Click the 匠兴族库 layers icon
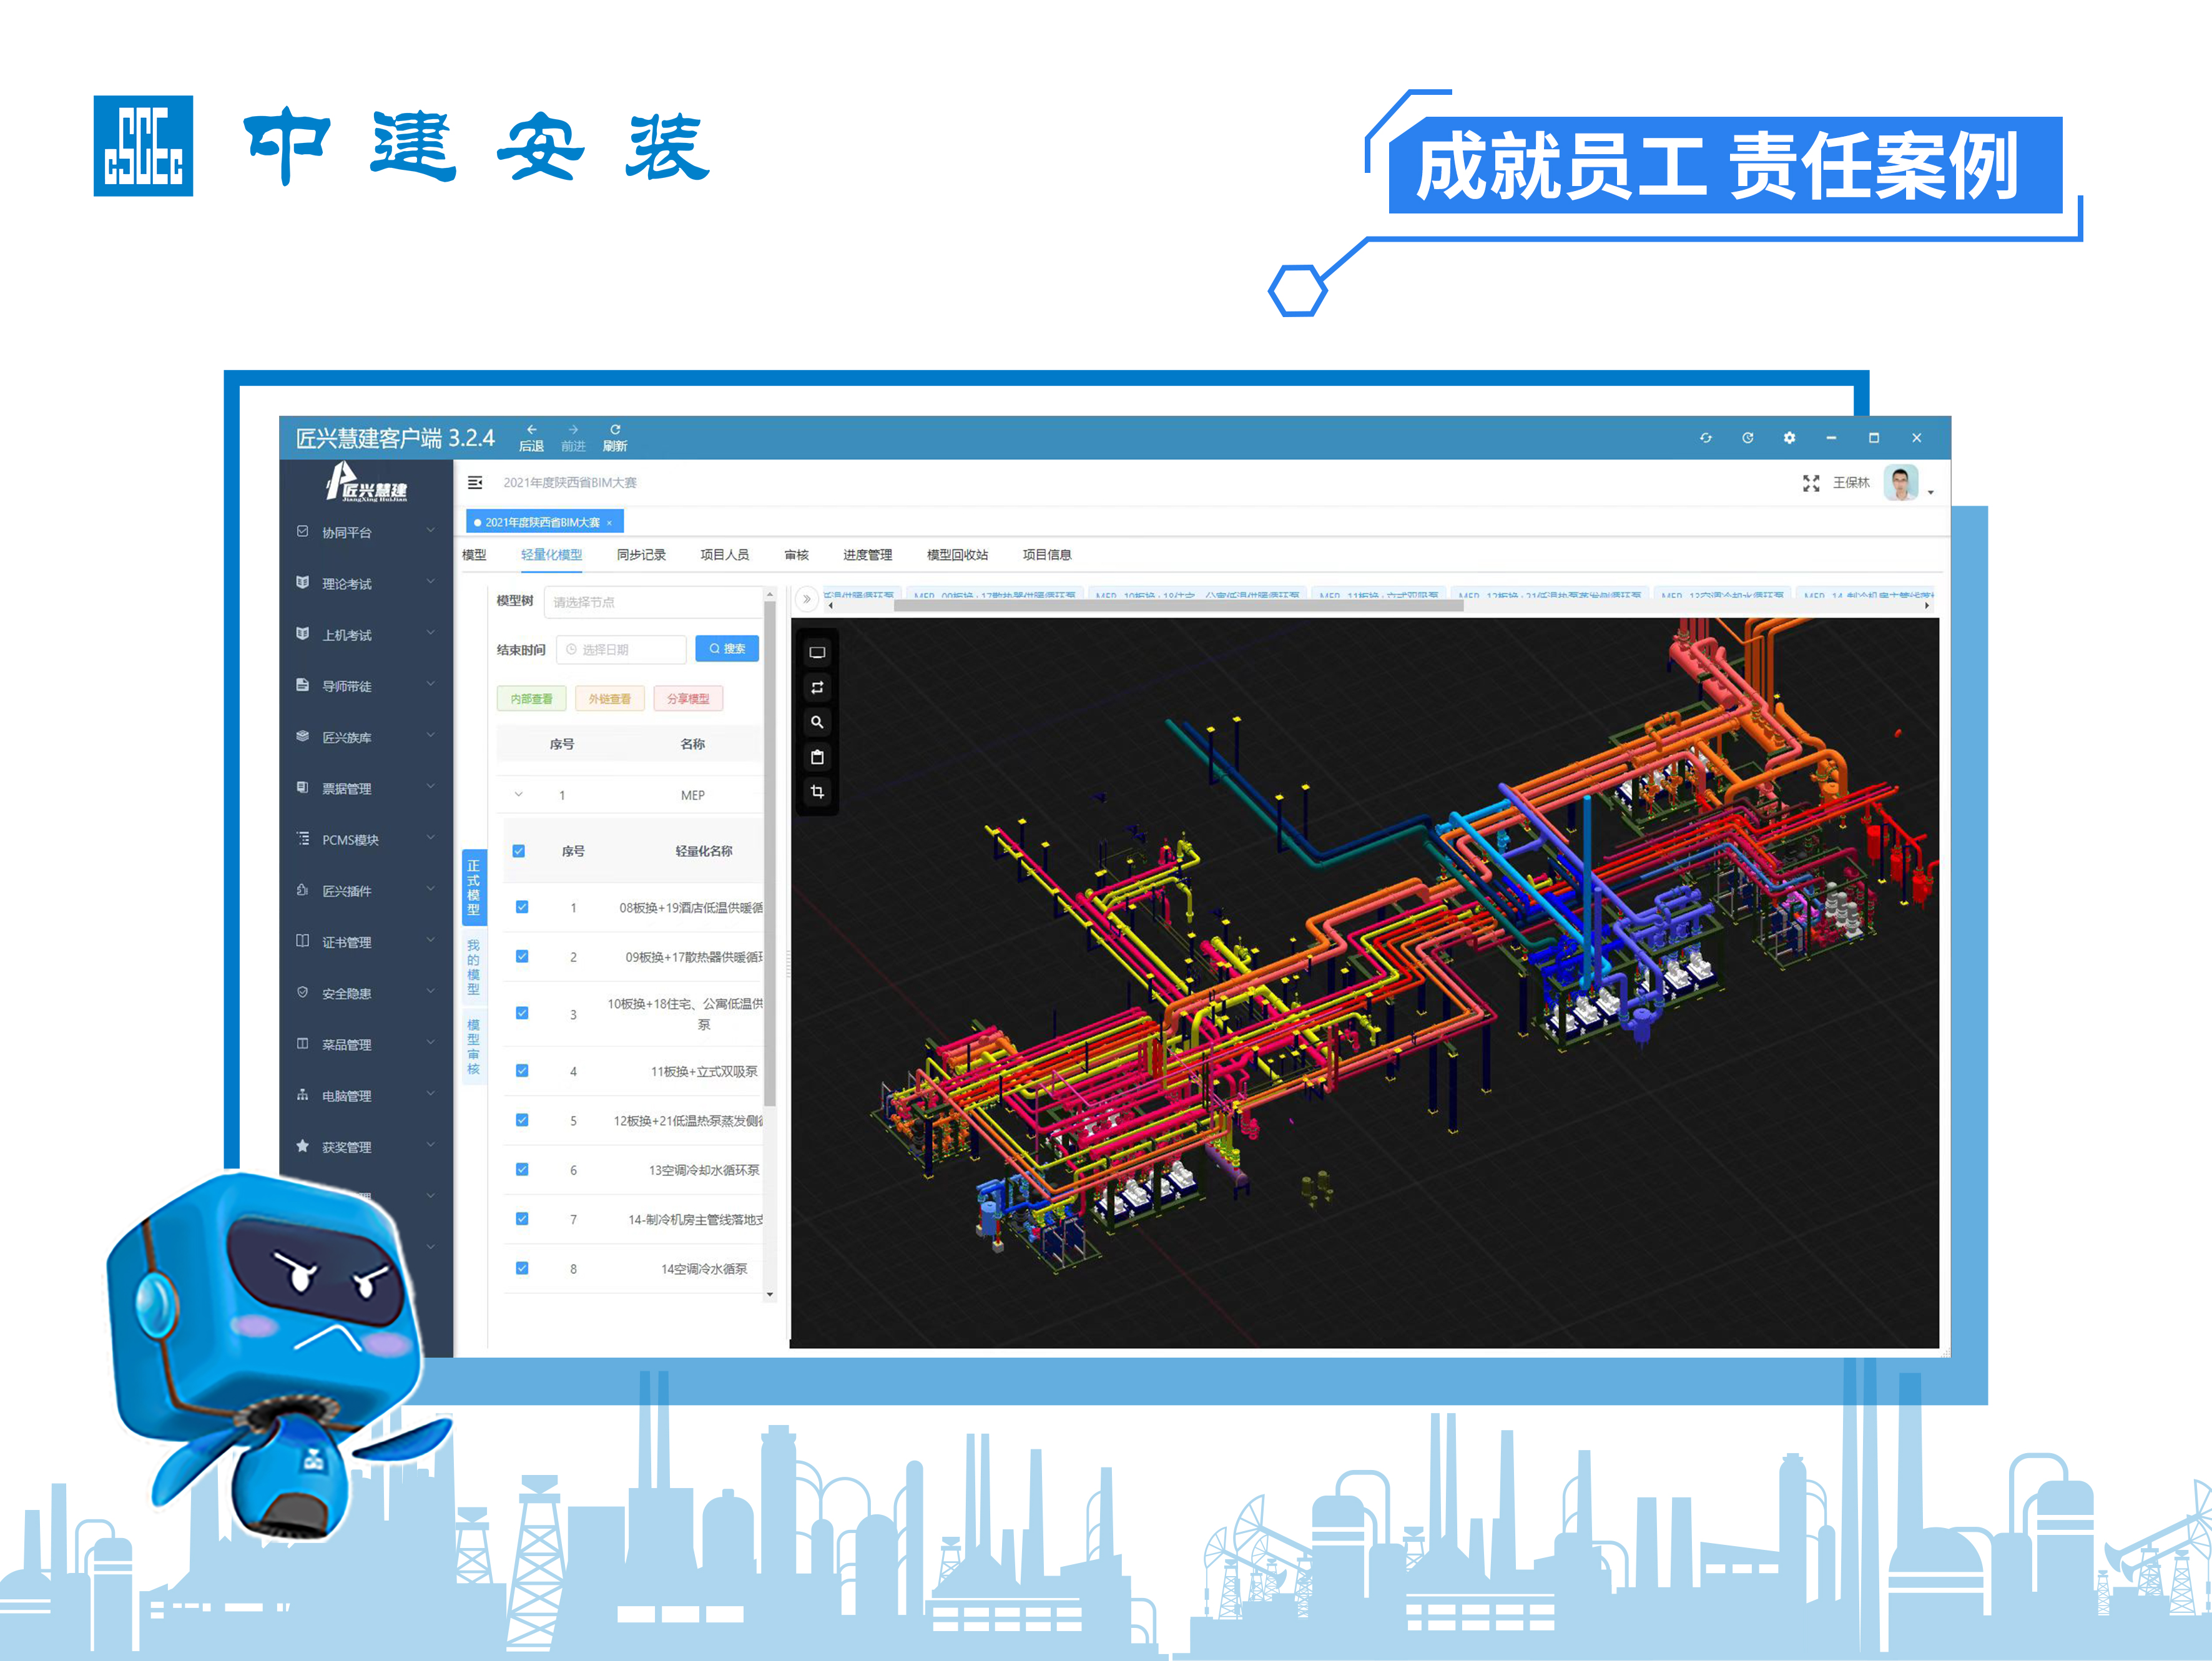The height and width of the screenshot is (1661, 2212). [x=302, y=737]
